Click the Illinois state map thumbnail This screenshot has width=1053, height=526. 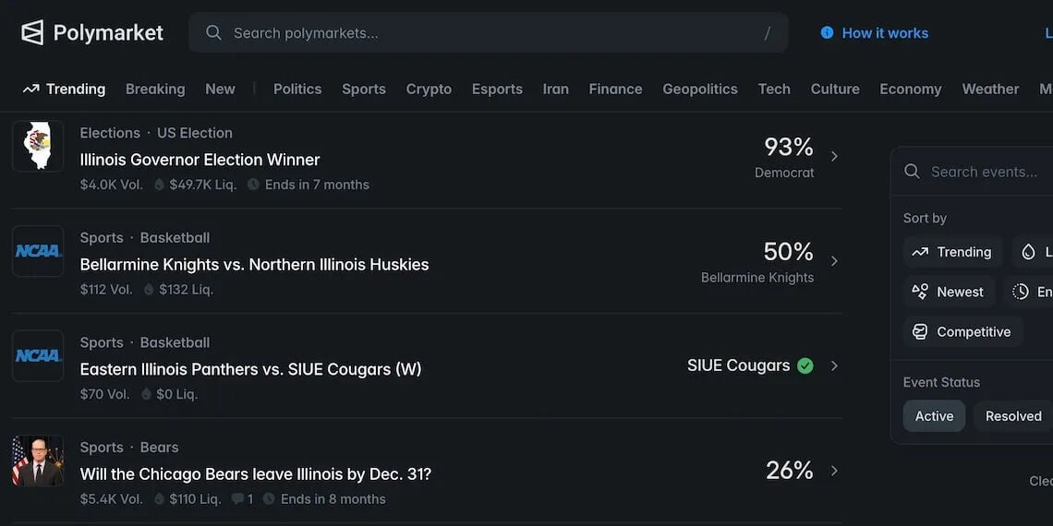click(x=38, y=146)
